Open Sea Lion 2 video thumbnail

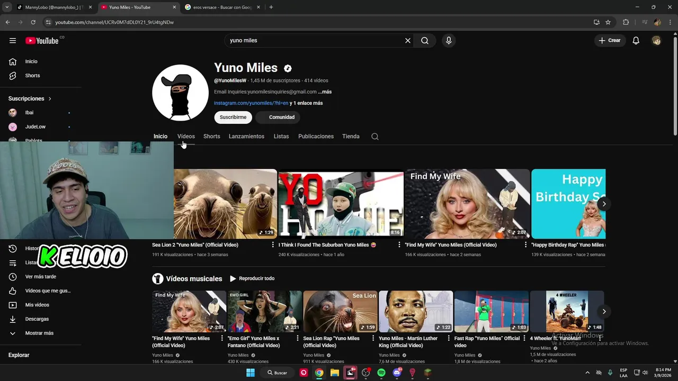point(225,204)
